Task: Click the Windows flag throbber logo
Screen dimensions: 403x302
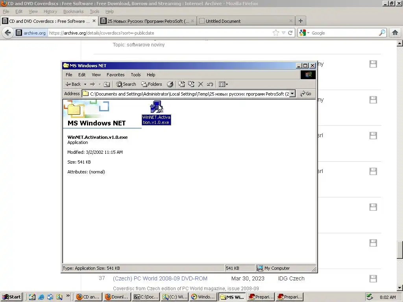Action: (308, 75)
